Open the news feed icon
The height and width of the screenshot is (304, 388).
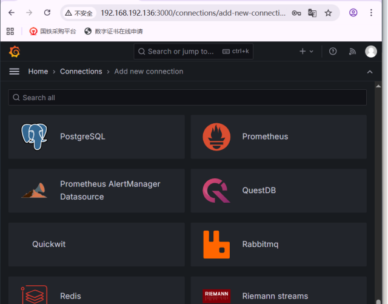point(352,52)
